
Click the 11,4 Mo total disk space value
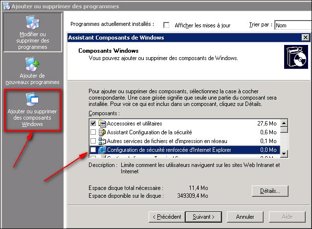click(x=199, y=188)
